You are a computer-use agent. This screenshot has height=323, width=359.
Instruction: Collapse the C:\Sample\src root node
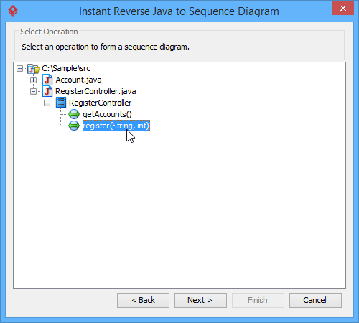click(x=19, y=69)
